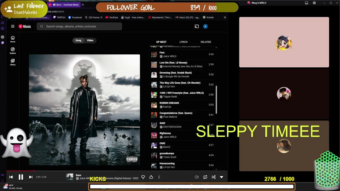
Task: Click the top avatar in Mexy's WRLD window
Action: point(284,43)
